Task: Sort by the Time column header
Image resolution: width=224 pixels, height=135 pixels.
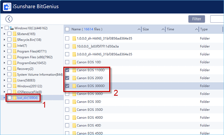Action: click(170, 29)
